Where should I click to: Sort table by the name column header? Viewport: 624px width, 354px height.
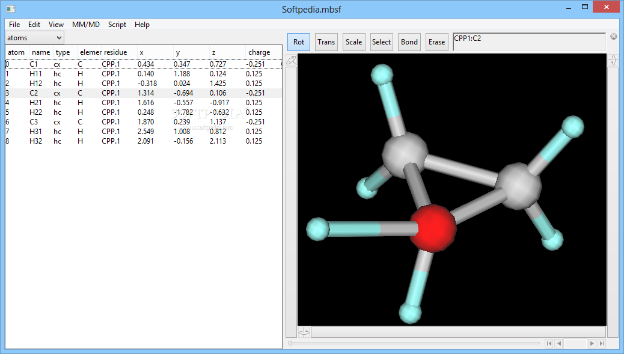click(41, 52)
